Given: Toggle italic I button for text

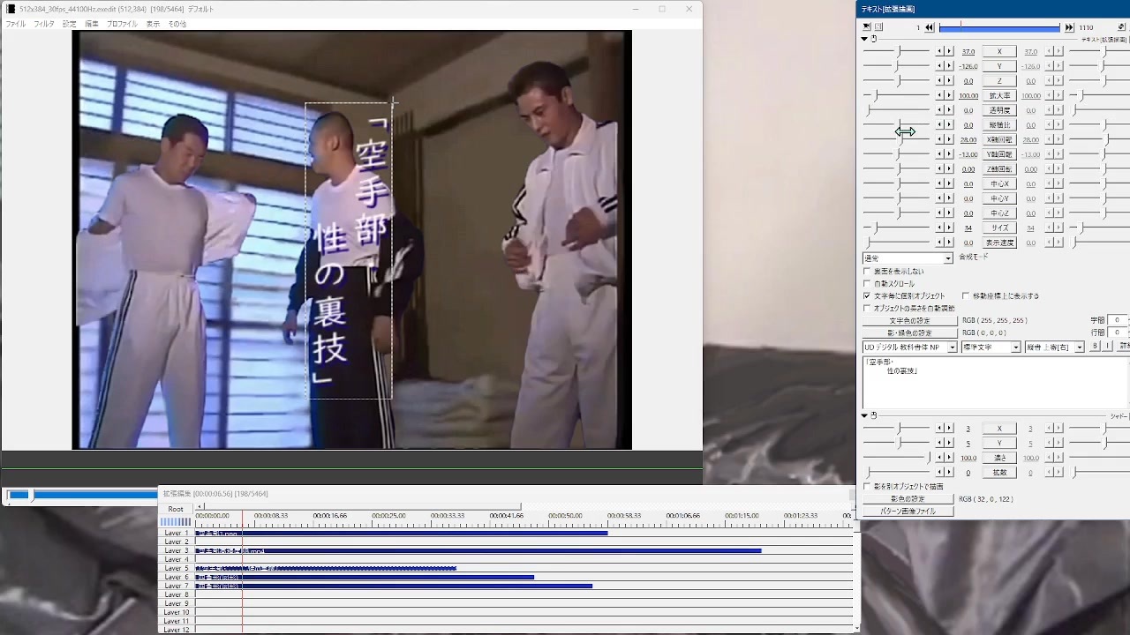Looking at the screenshot, I should (x=1105, y=347).
